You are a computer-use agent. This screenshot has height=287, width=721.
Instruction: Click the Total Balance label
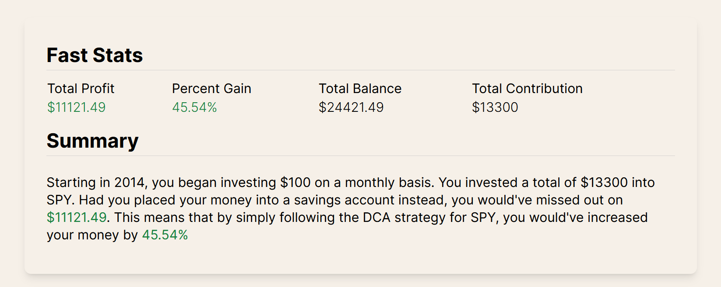360,89
